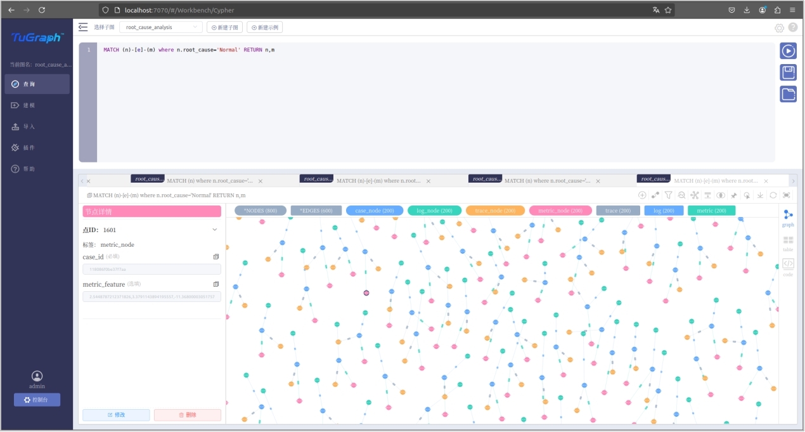Copy the case_id value with copy icon
Image resolution: width=805 pixels, height=432 pixels.
pyautogui.click(x=216, y=257)
